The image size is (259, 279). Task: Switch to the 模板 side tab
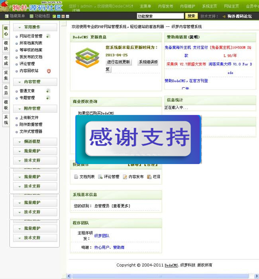pos(6,105)
